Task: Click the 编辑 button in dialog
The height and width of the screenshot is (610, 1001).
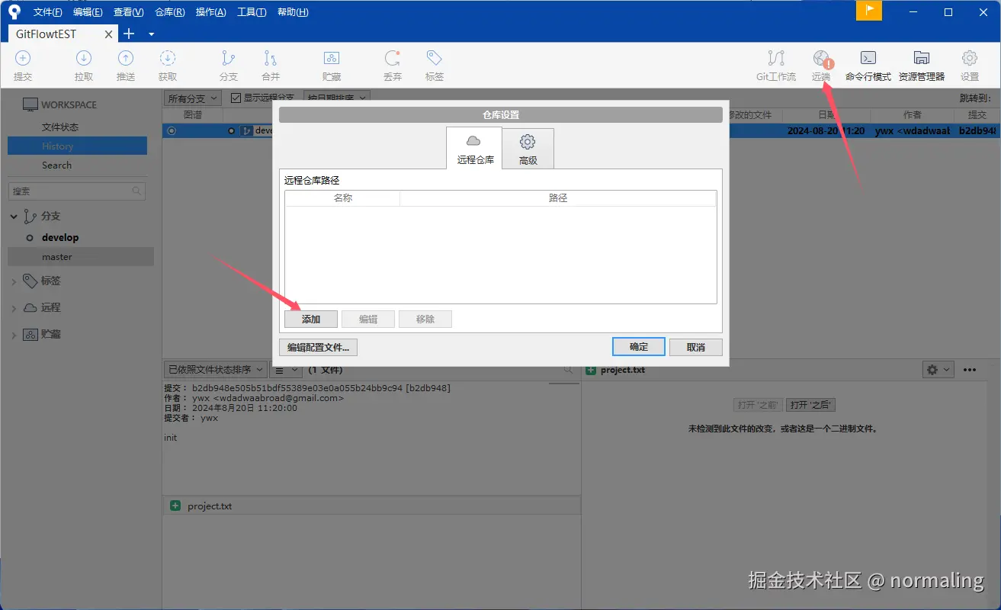Action: coord(368,319)
